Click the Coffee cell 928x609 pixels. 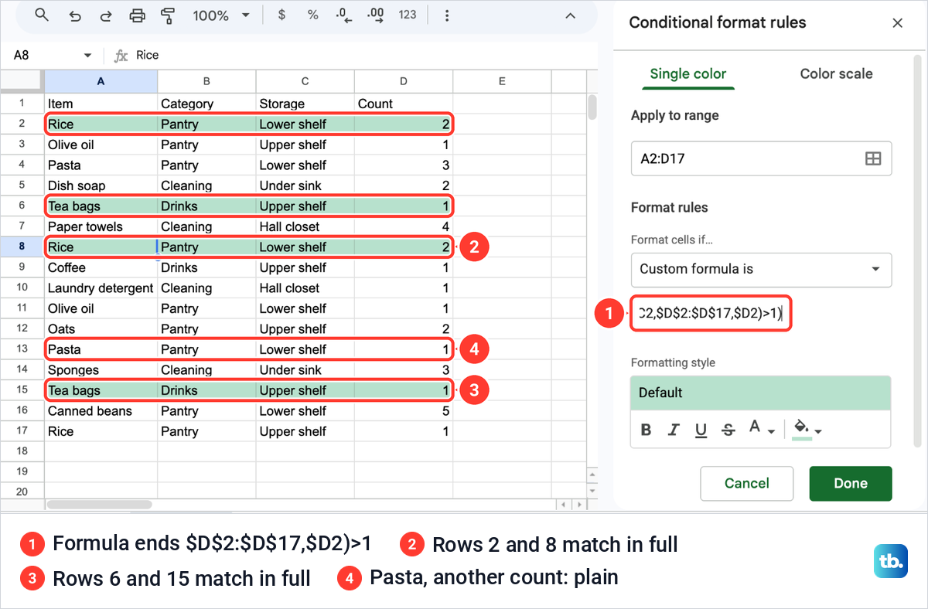click(x=101, y=267)
